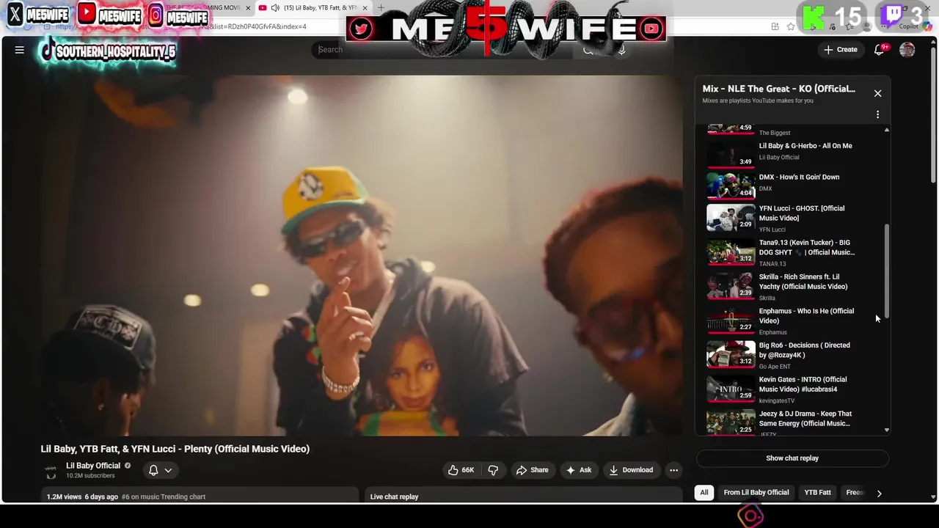Mute tab using the speaker icon

[x=274, y=7]
